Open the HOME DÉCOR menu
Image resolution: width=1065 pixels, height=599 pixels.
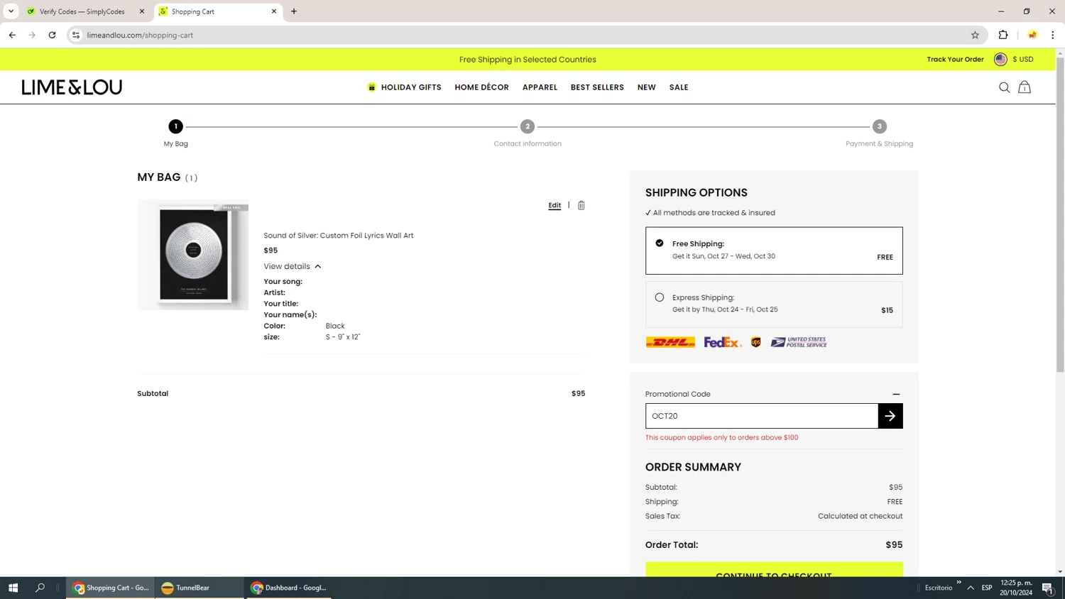coord(481,87)
